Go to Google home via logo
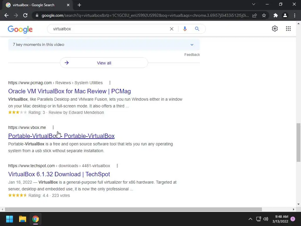 pos(20,29)
